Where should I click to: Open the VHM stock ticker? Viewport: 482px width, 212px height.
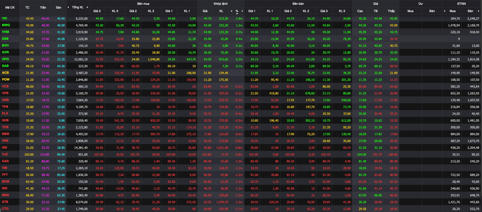tap(6, 32)
